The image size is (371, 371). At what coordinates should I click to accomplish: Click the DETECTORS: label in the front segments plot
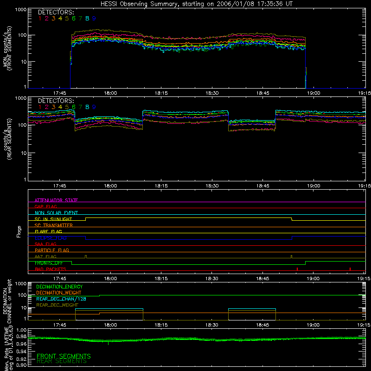[56, 13]
